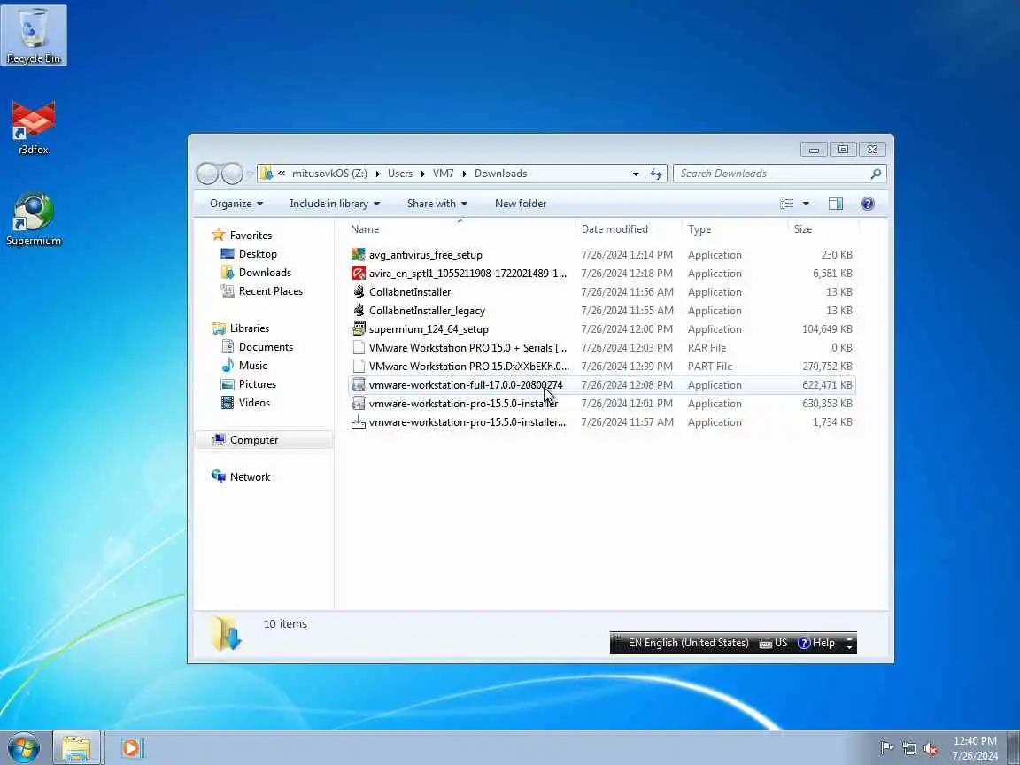Click VM7 in the address breadcrumb
1020x765 pixels.
point(443,174)
